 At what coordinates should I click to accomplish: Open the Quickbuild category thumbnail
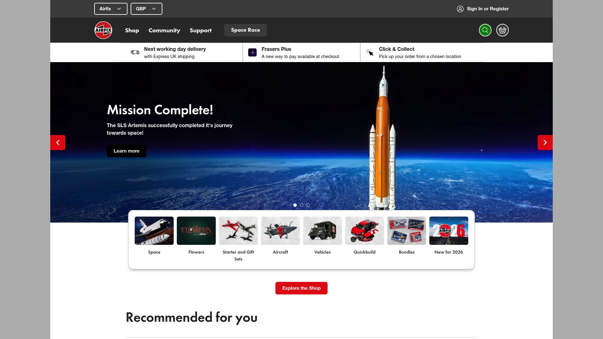(x=365, y=231)
